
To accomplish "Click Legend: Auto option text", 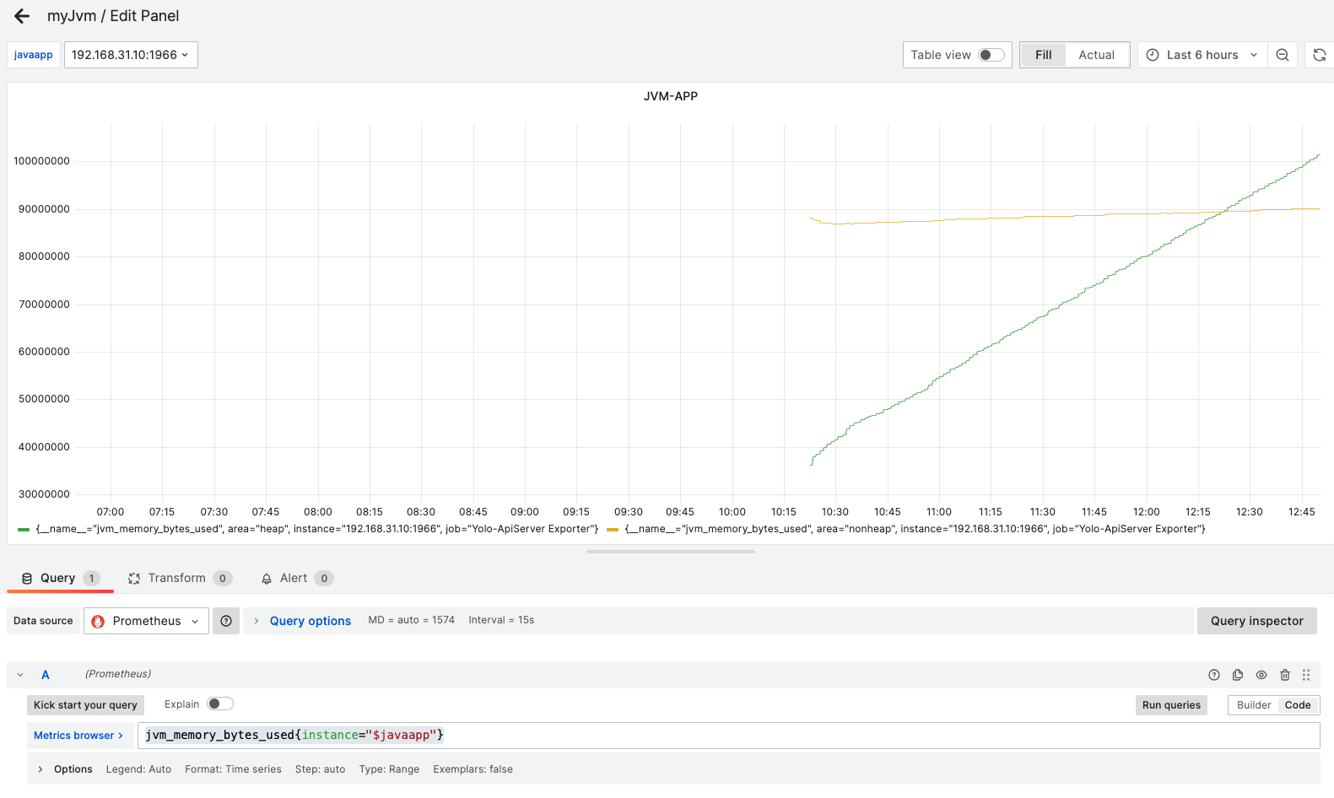I will 138,769.
